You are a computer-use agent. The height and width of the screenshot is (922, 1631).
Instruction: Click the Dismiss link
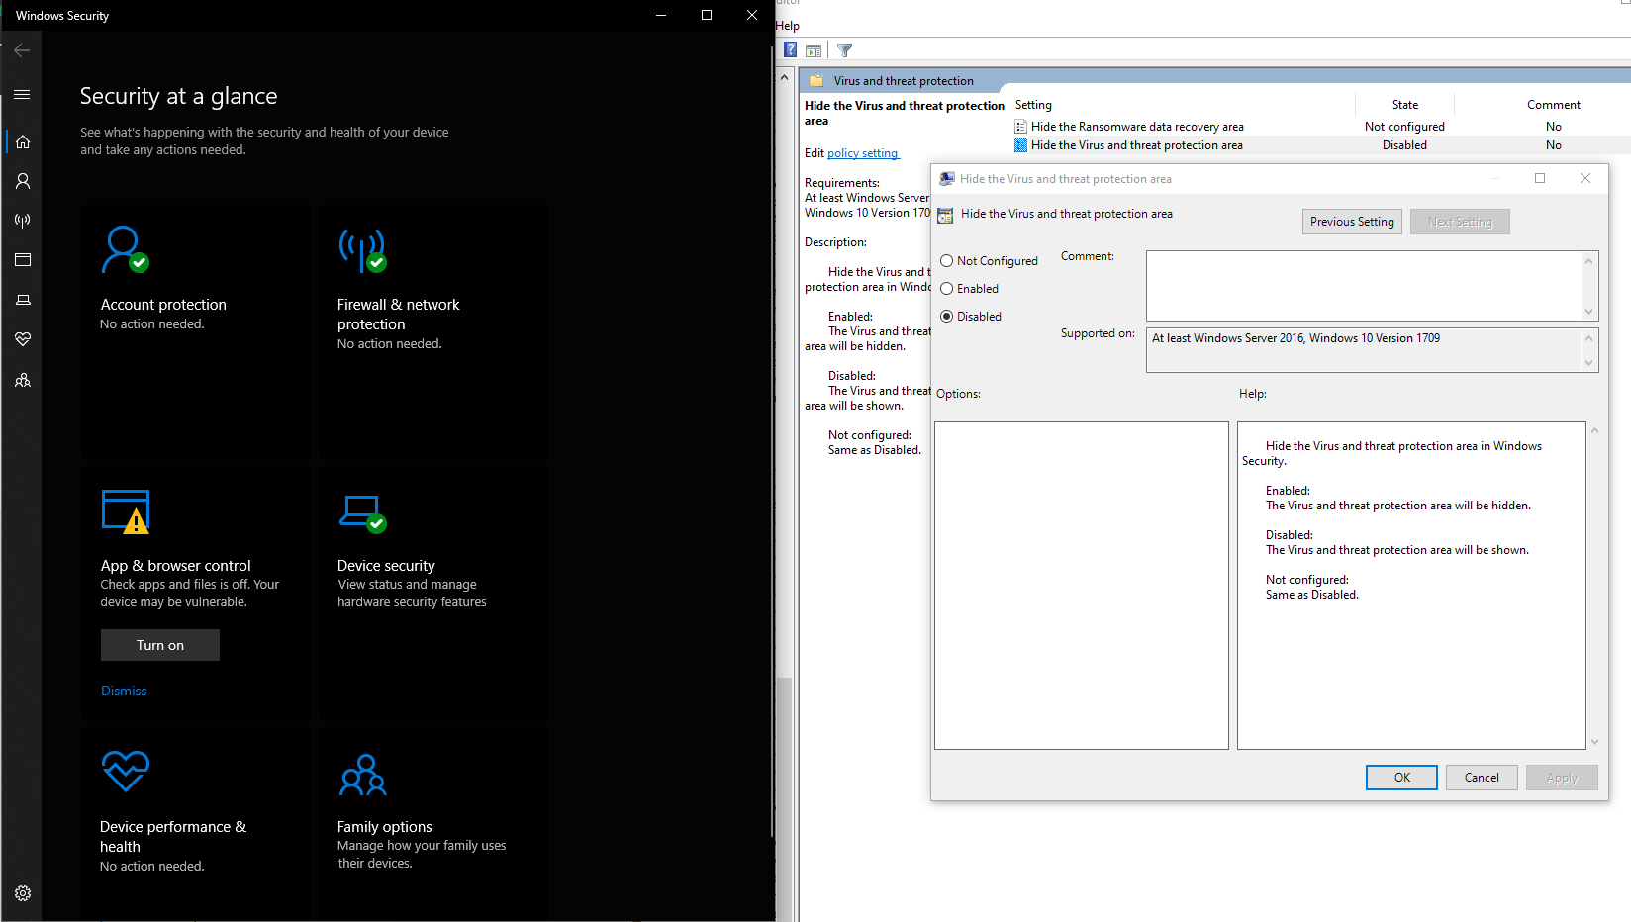tap(124, 691)
